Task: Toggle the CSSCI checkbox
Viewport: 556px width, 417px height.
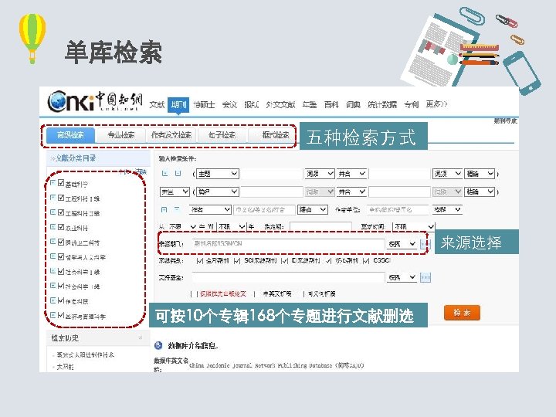Action: point(366,261)
